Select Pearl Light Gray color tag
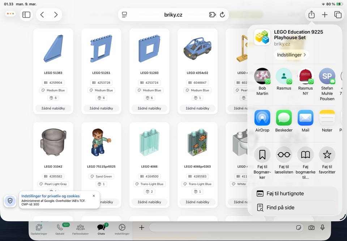 coord(53,184)
